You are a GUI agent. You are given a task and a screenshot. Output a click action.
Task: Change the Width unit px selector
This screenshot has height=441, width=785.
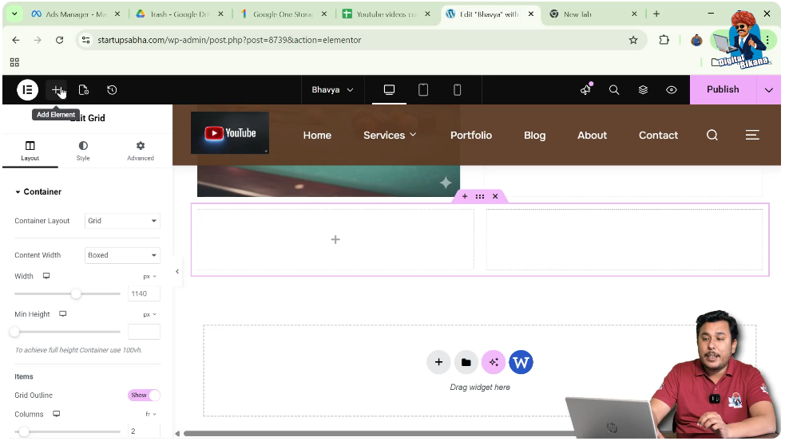149,277
